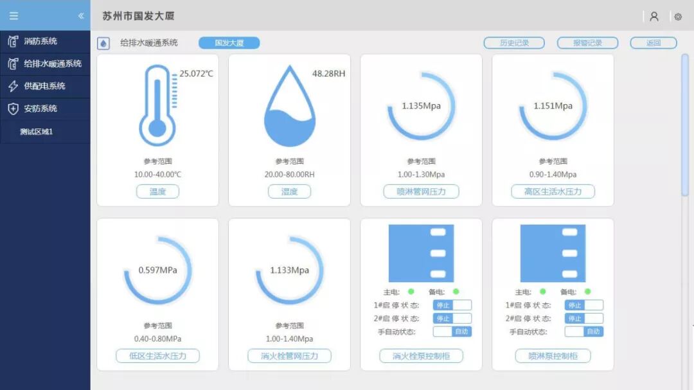Click the 苏州市国发大厦 title
Screen dimensions: 694x390
139,16
